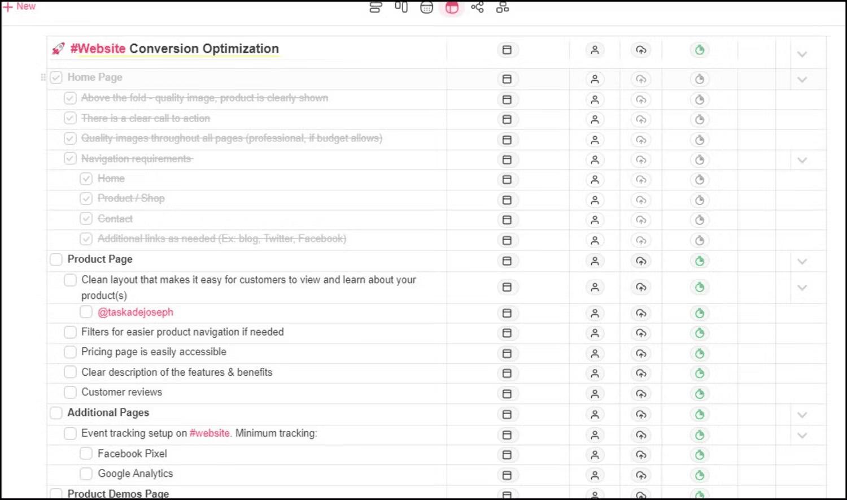Assign a person to Customer reviews

coord(595,394)
